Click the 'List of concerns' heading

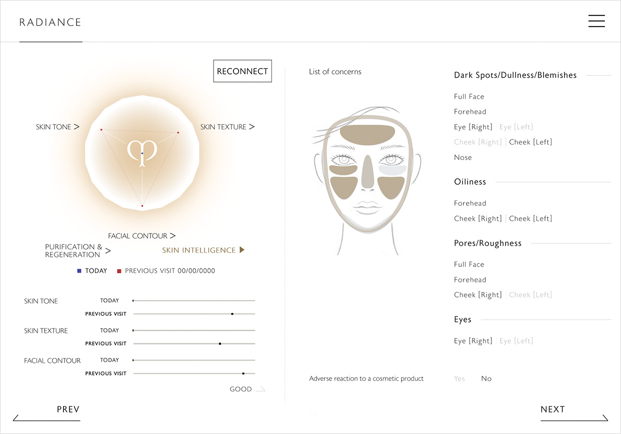pos(335,71)
